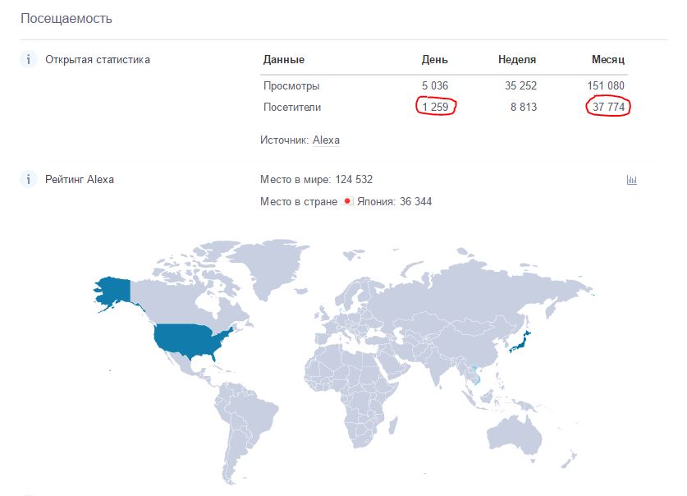The image size is (687, 496).
Task: Click the Japan flag icon
Action: click(x=347, y=201)
